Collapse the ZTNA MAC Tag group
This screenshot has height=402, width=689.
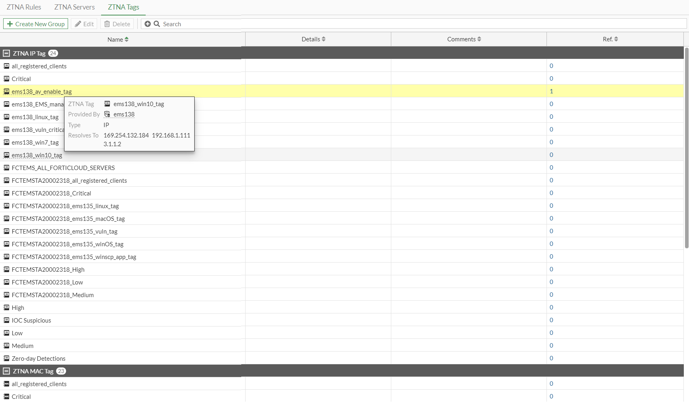6,371
